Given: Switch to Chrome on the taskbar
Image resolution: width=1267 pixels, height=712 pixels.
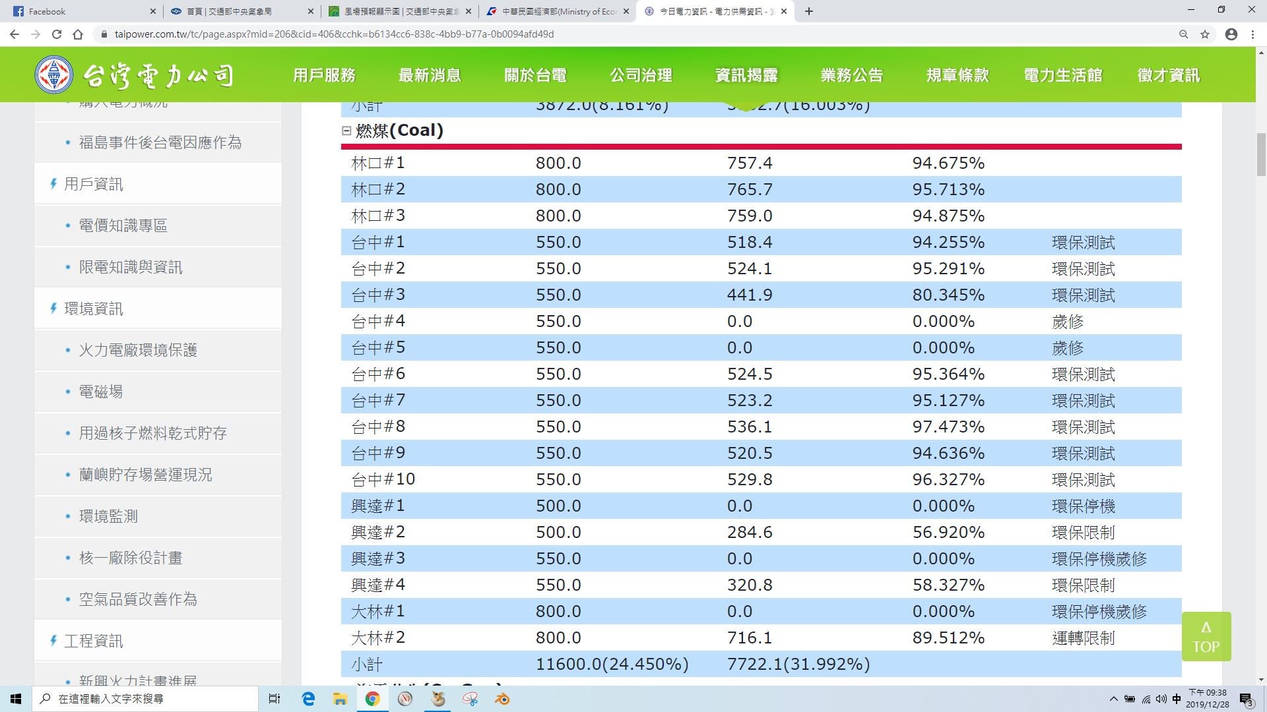Looking at the screenshot, I should [x=372, y=699].
